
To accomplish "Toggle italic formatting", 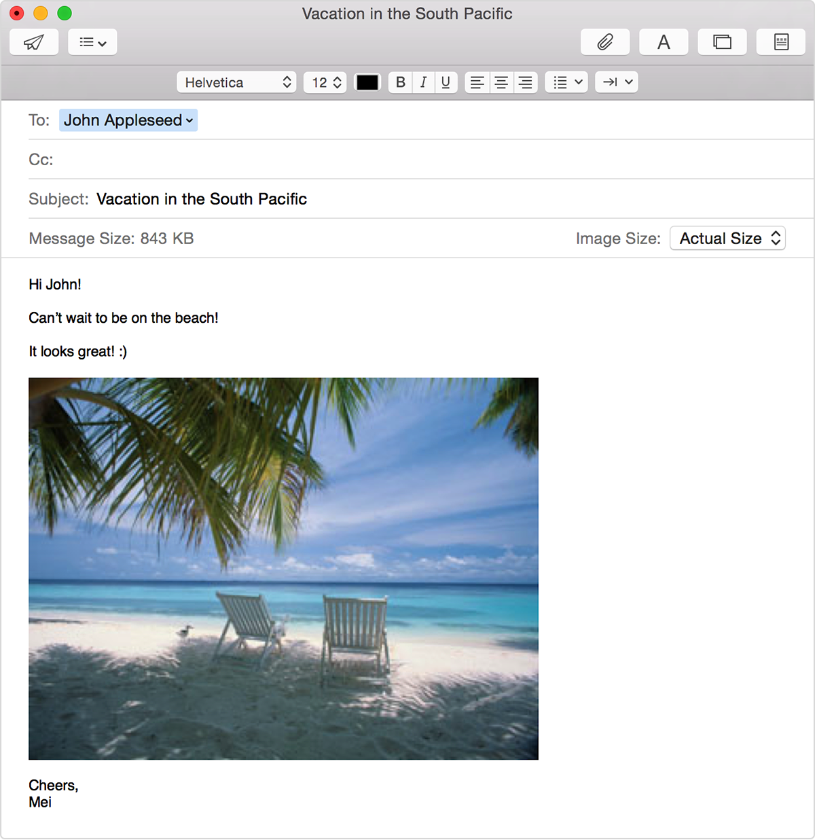I will click(x=423, y=82).
